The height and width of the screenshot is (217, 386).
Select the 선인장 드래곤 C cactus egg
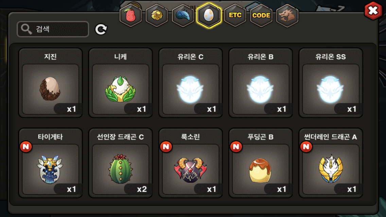120,163
